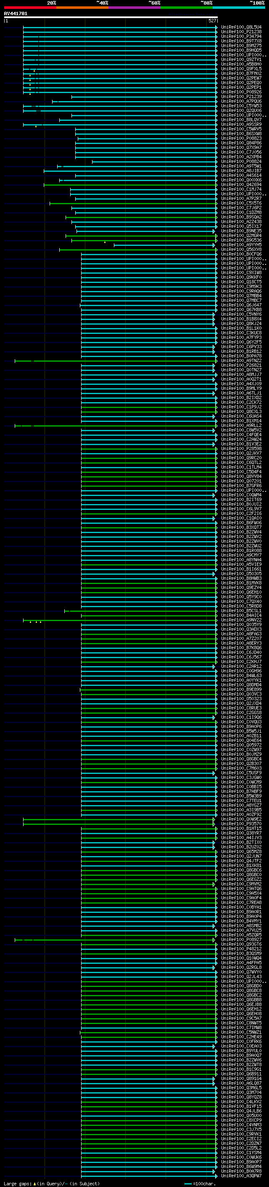Select hit label UniRef100_A4FPA5

pyautogui.click(x=241, y=963)
